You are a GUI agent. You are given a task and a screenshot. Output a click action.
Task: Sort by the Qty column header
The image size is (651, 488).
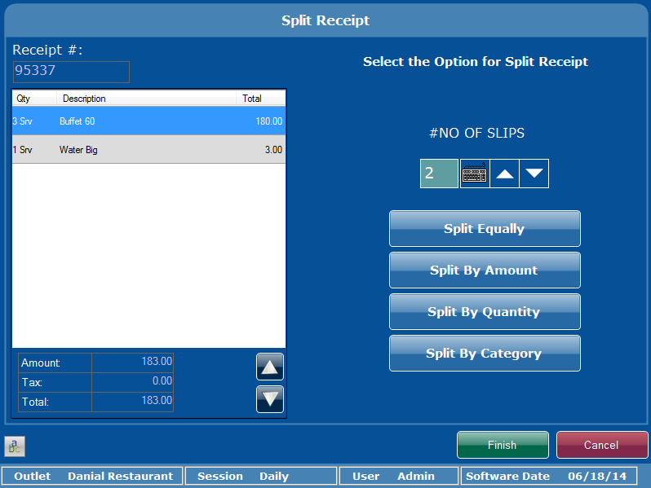coord(34,99)
